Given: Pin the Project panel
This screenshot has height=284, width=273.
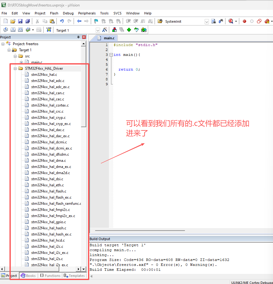Looking at the screenshot, I should [x=78, y=37].
